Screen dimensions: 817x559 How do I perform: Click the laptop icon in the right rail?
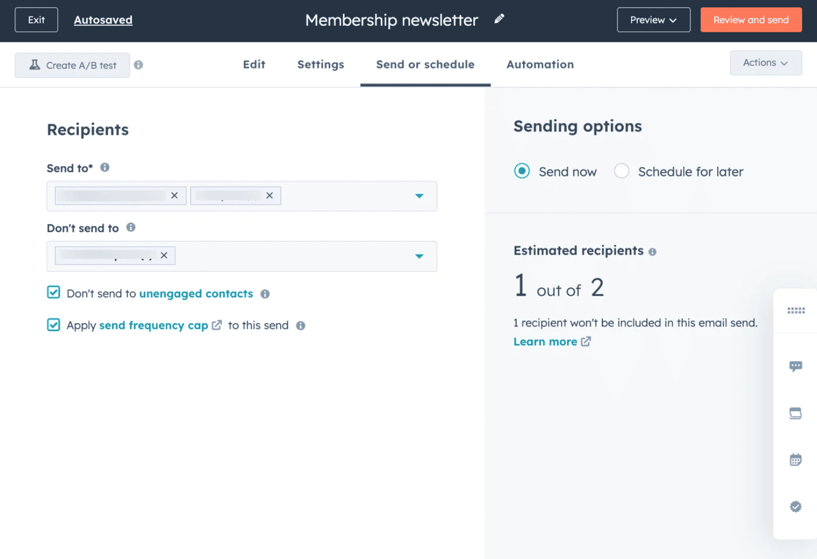795,413
